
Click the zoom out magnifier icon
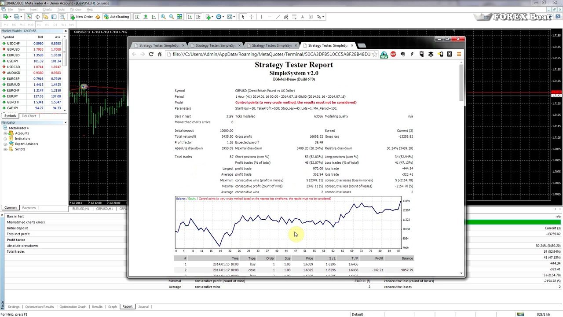[x=172, y=17]
